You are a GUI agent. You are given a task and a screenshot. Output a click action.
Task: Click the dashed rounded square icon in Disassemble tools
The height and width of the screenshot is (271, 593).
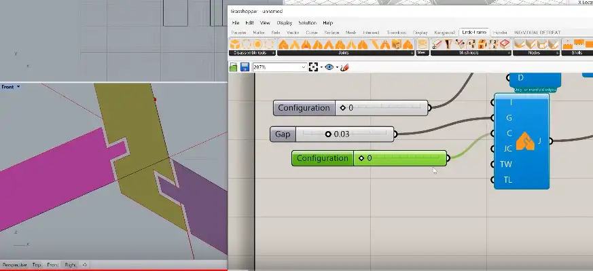(x=269, y=44)
